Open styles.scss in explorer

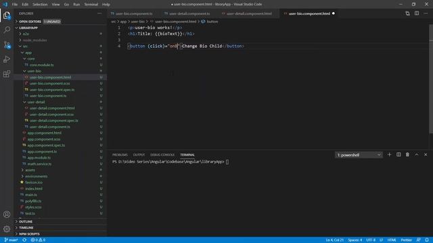[x=33, y=207]
